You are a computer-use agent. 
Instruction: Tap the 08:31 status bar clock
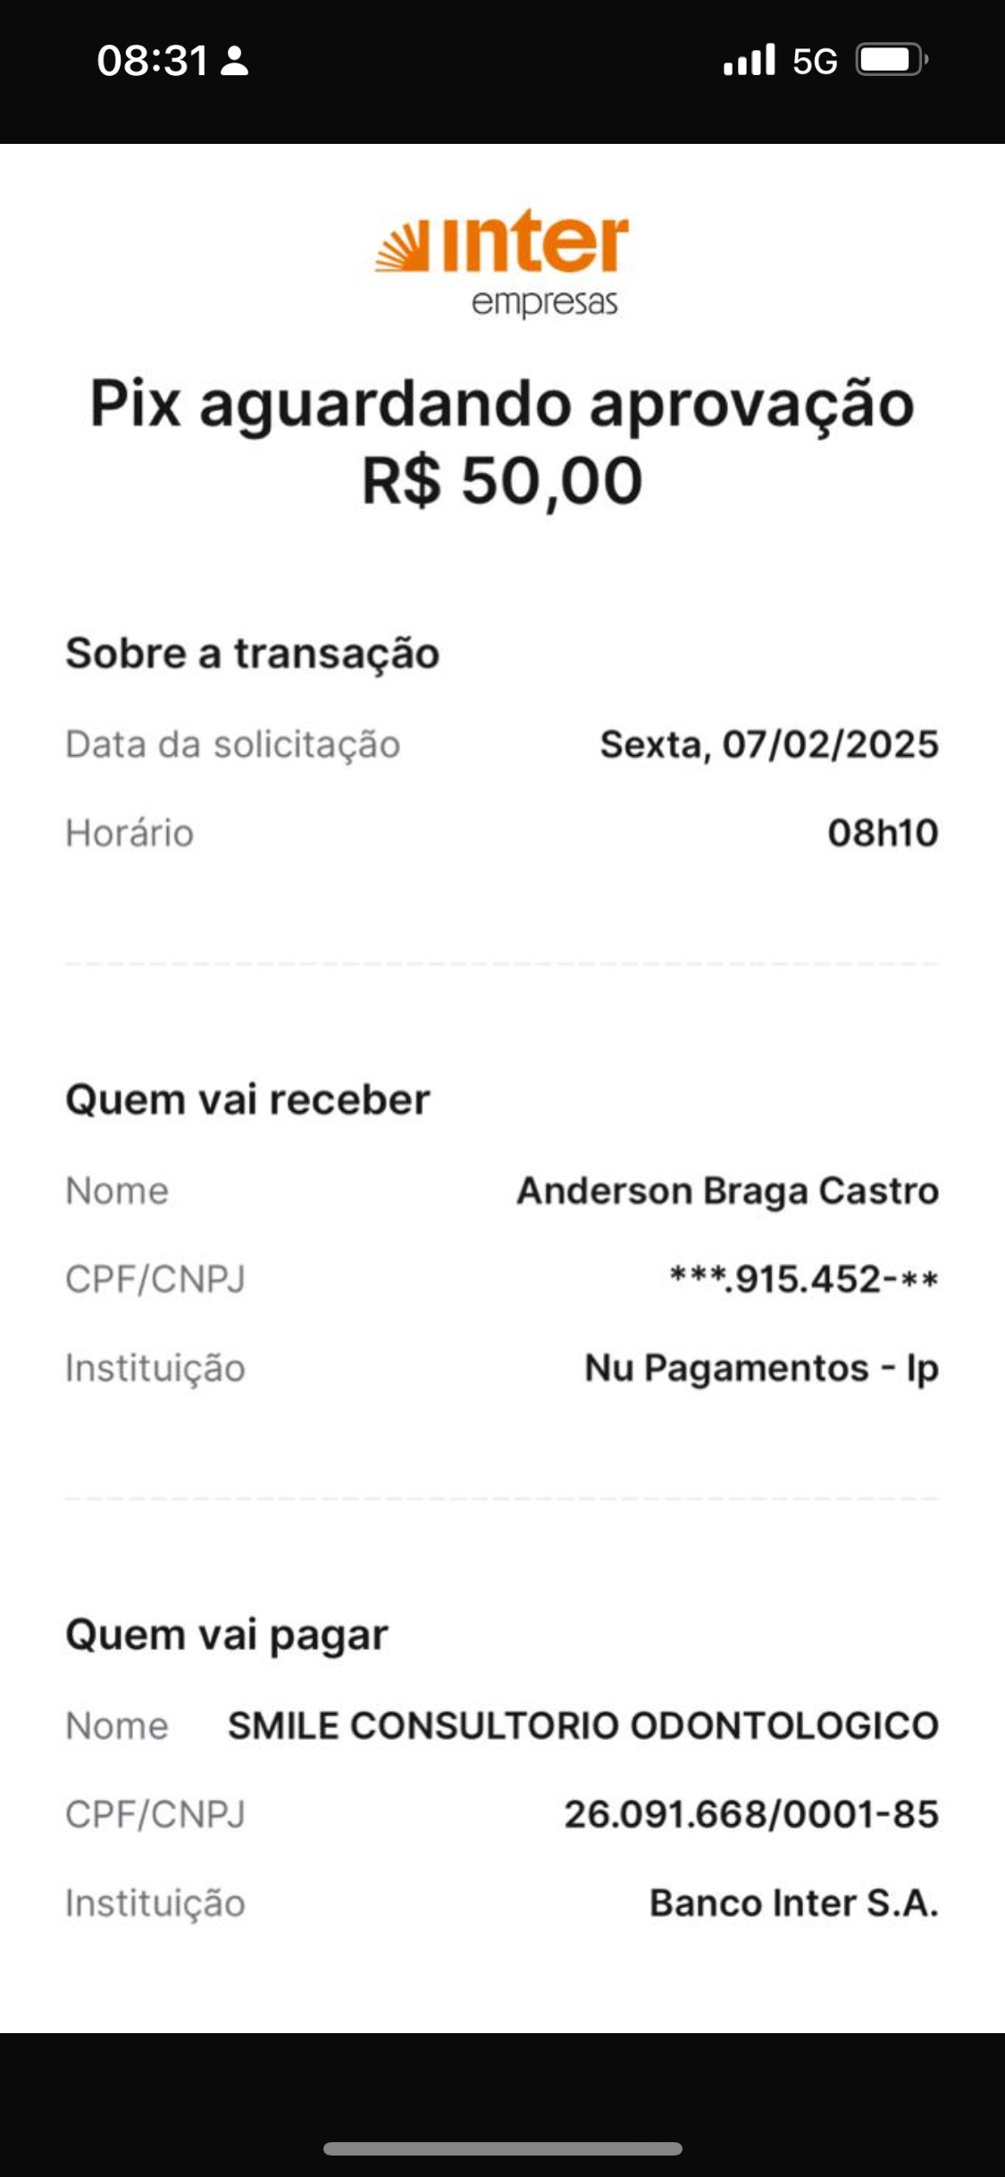pyautogui.click(x=152, y=61)
